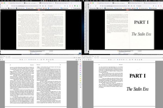
Task: Click site lock icon in top-left Firefox address bar
Action: point(14,6)
